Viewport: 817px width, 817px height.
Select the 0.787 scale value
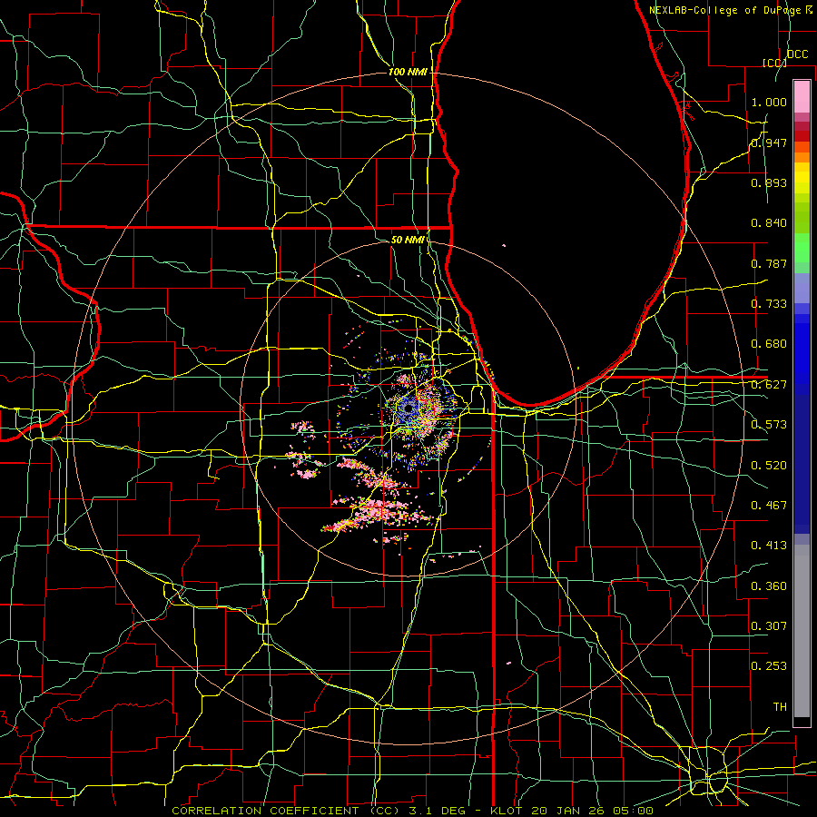[769, 263]
